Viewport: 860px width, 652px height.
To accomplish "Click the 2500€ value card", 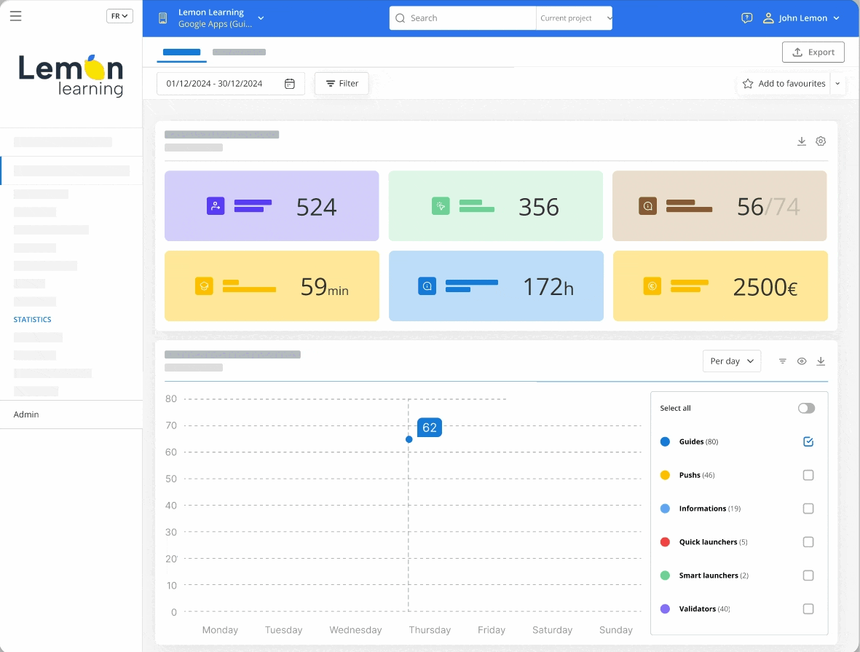I will [x=720, y=286].
